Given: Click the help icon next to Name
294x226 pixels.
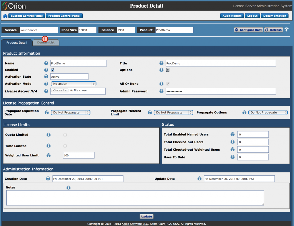Looking at the screenshot, I should point(46,63).
